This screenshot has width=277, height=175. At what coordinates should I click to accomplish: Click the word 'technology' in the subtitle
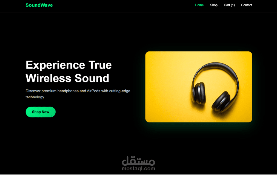[x=35, y=97]
